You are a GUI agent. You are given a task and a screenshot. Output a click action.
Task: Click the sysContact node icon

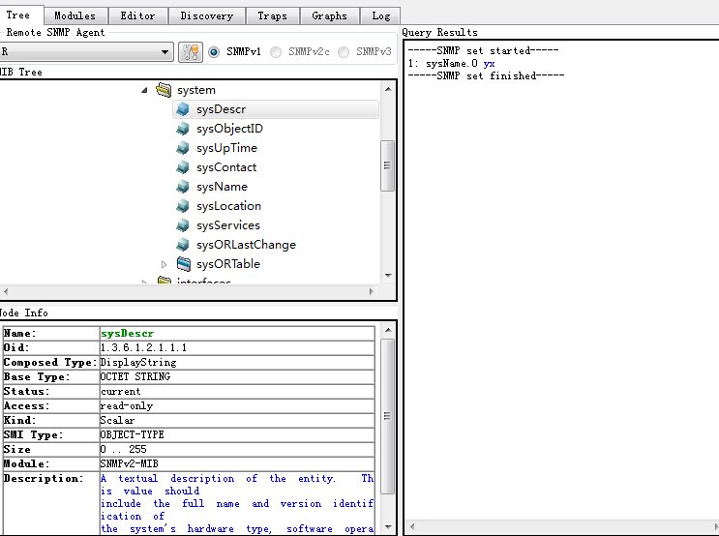pyautogui.click(x=183, y=167)
